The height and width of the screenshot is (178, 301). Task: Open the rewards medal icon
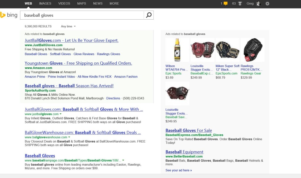(240, 4)
